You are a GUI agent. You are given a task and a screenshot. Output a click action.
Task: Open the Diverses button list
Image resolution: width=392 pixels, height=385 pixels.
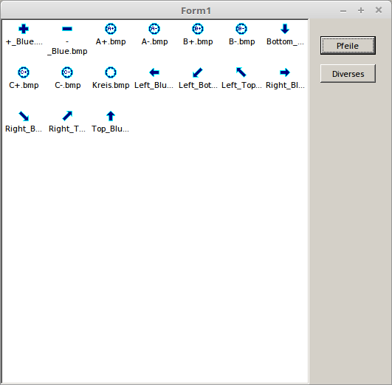348,74
